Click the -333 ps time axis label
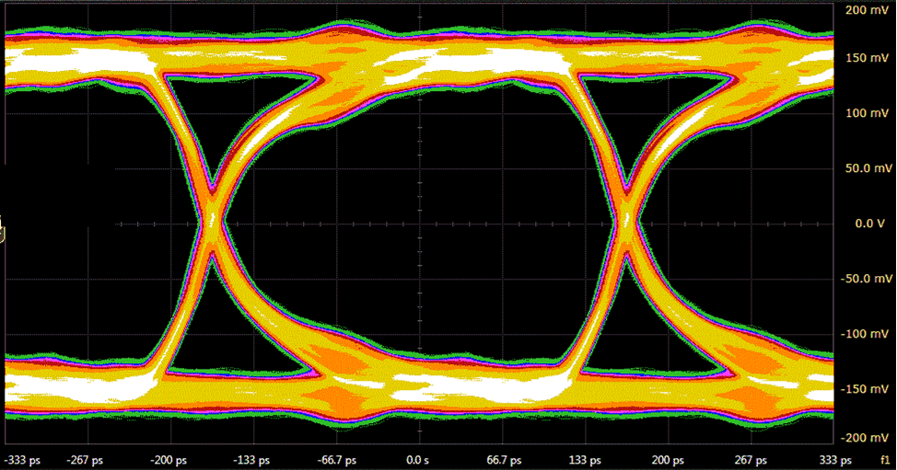897x470 pixels. pyautogui.click(x=22, y=460)
